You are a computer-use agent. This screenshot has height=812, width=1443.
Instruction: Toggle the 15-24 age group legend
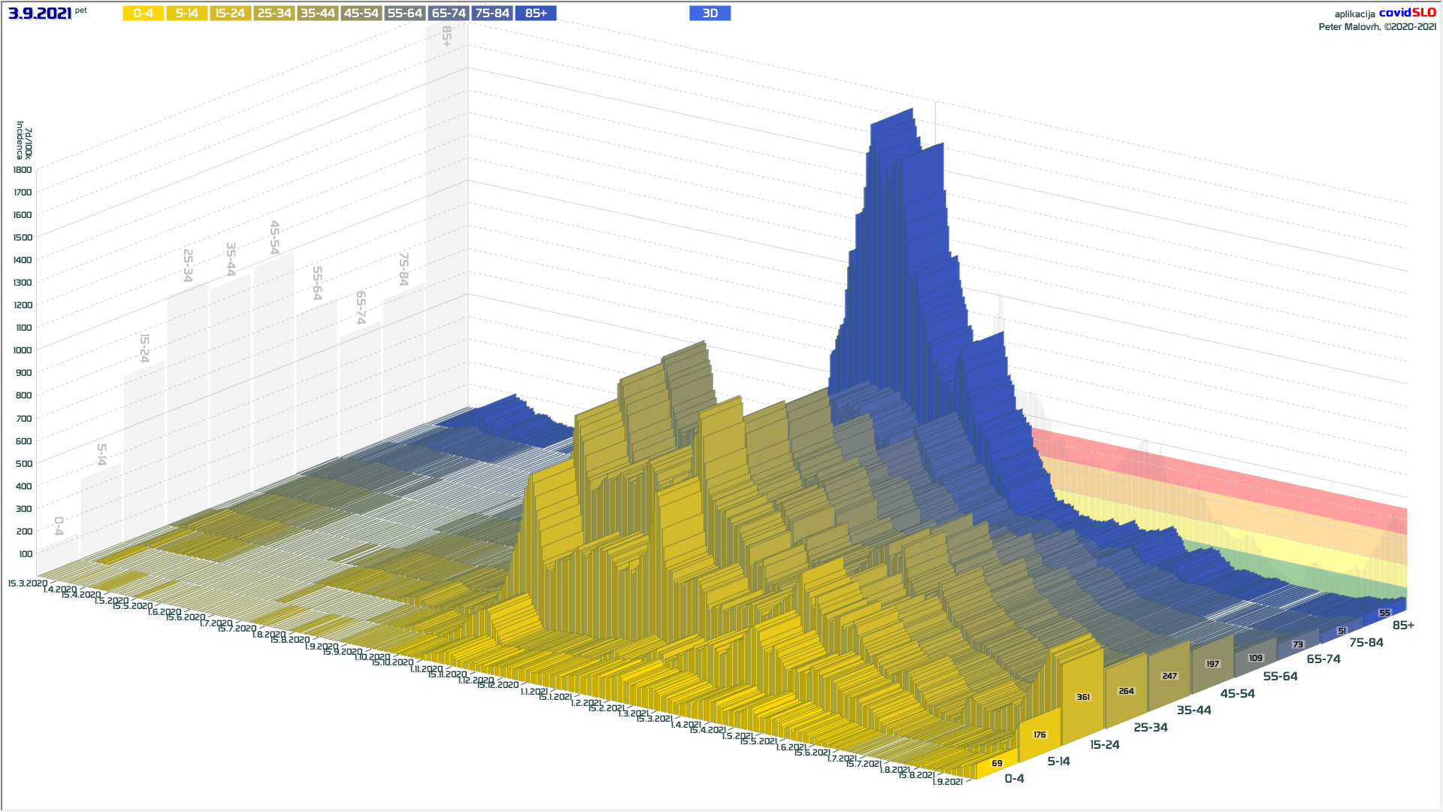(x=230, y=14)
